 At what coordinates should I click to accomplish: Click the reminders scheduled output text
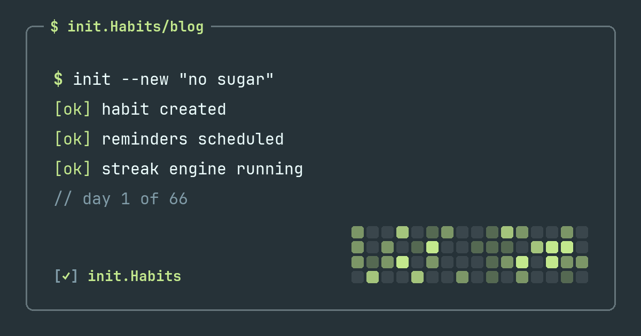pos(193,139)
